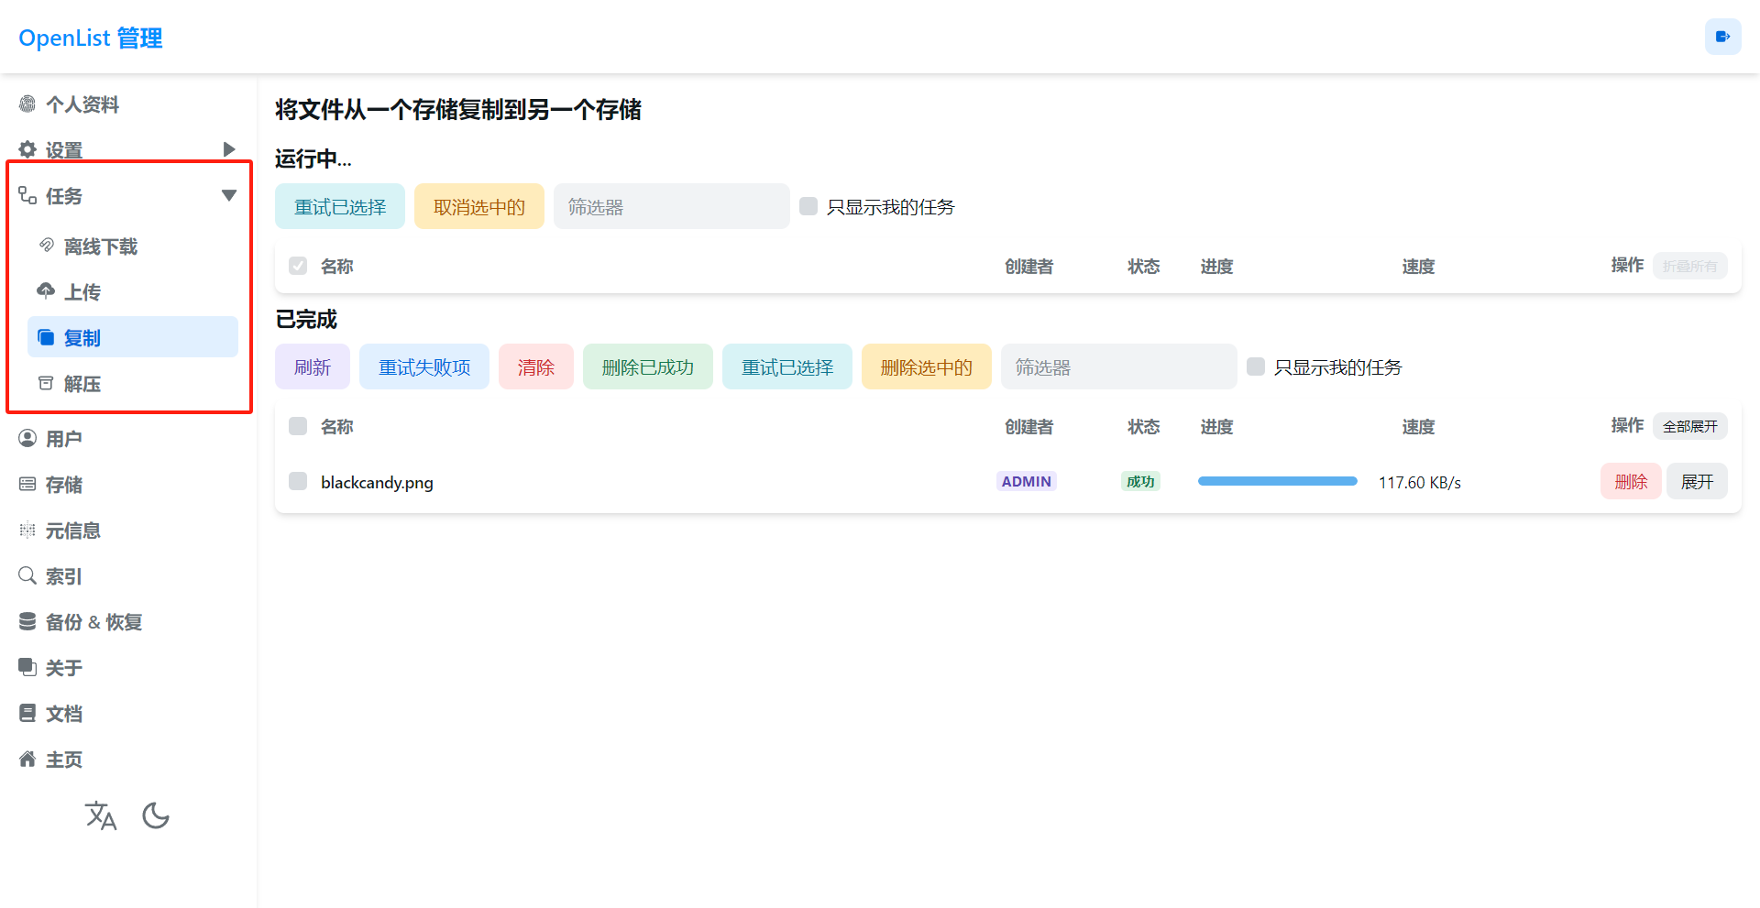The width and height of the screenshot is (1760, 908).
Task: Click the OpenList 管理 title link
Action: pos(91,38)
